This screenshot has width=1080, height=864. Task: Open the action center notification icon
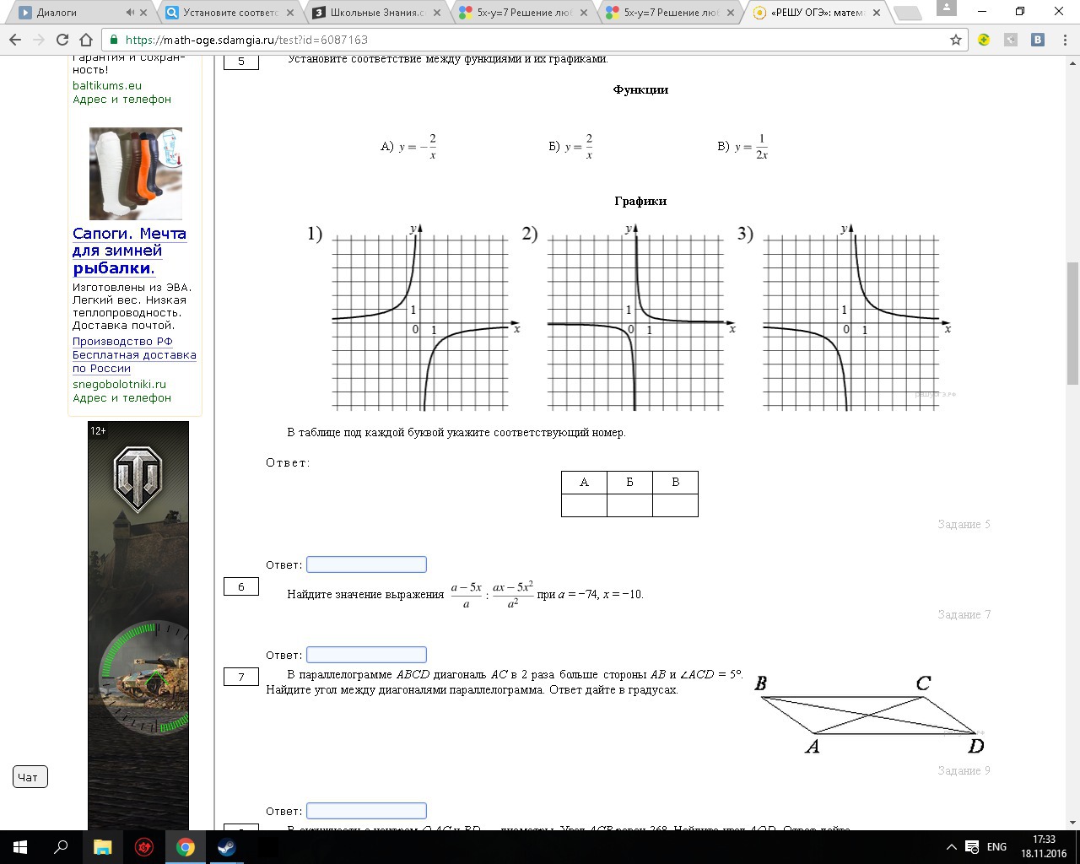pos(973,847)
